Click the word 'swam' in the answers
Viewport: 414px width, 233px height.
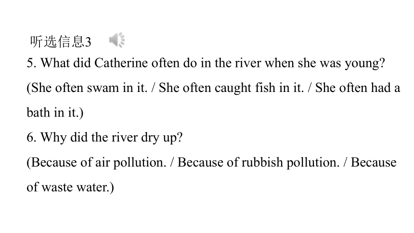pyautogui.click(x=103, y=88)
